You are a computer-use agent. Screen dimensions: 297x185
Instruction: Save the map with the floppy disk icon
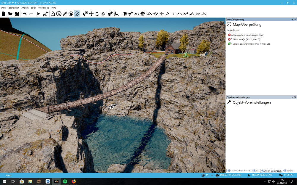[x=17, y=14]
